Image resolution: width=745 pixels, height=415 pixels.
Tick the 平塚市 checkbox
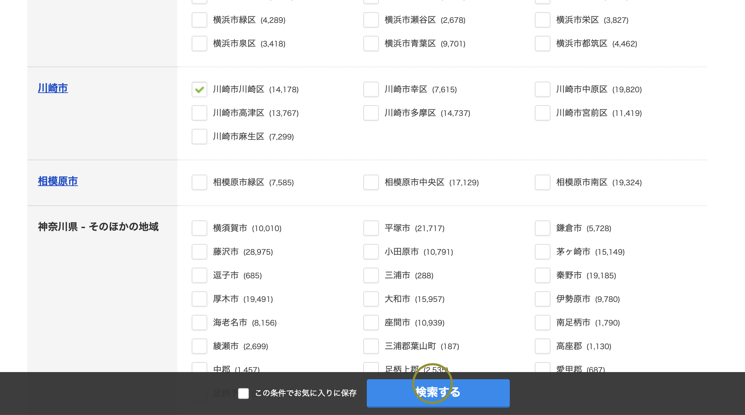pos(371,228)
